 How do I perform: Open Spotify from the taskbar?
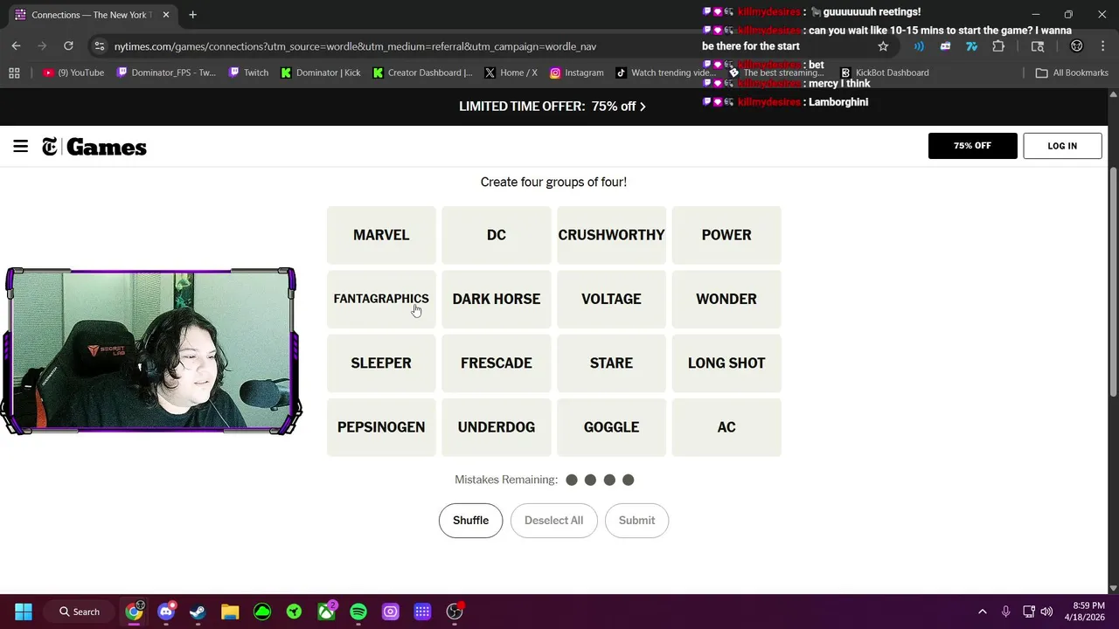[x=358, y=612]
